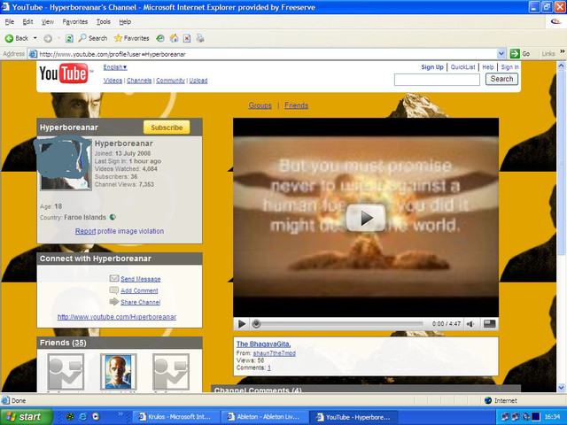The image size is (567, 425).
Task: Click the Send Message link
Action: 141,279
